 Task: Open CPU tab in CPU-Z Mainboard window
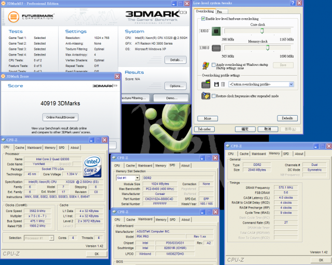point(117,219)
